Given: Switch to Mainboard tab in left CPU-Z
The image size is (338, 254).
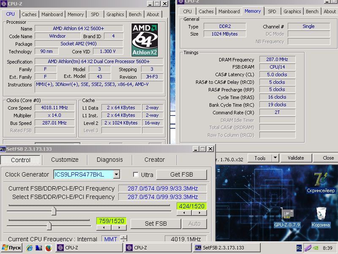Looking at the screenshot, I should pos(52,14).
